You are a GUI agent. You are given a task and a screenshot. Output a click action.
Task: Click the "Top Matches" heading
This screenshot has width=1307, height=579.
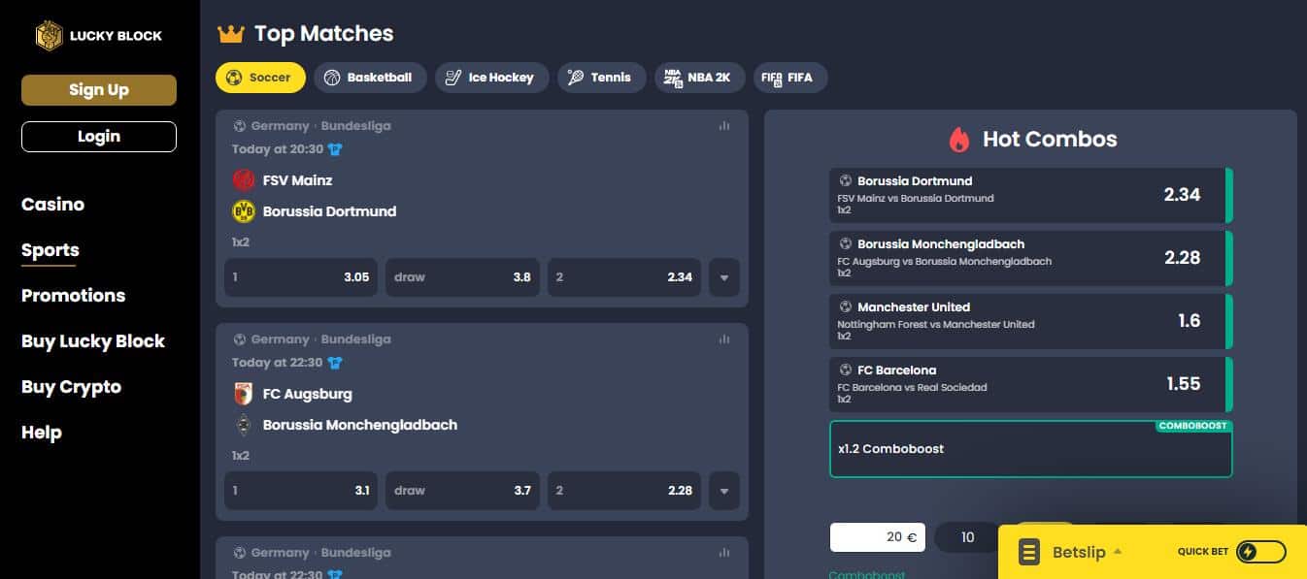tap(324, 34)
